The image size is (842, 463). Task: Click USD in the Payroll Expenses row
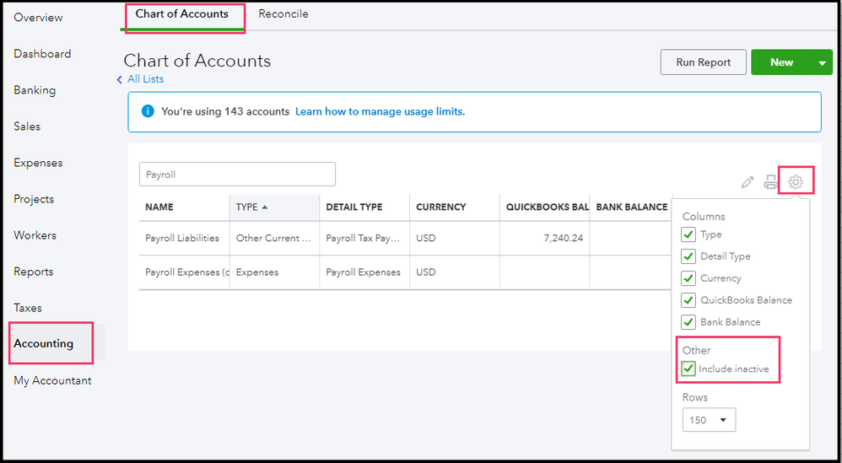click(426, 272)
